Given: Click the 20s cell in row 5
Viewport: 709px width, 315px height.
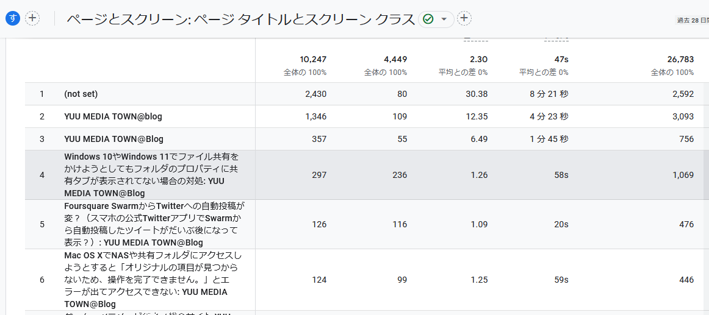Looking at the screenshot, I should pyautogui.click(x=562, y=224).
